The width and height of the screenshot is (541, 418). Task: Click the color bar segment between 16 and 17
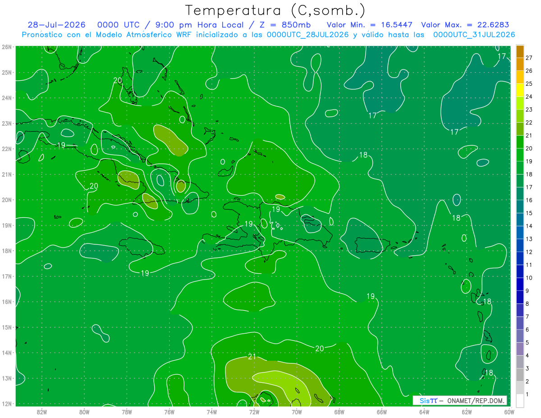[x=520, y=194]
